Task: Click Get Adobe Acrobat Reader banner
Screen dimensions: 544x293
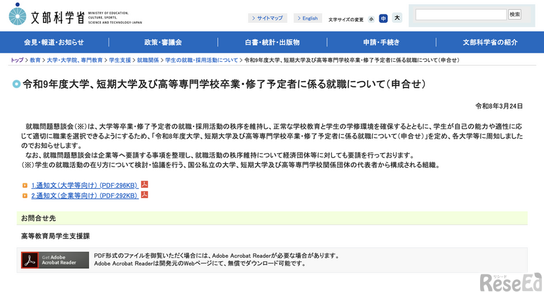Action: (55, 260)
